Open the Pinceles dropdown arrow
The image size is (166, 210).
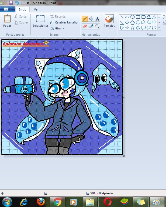pyautogui.click(x=109, y=29)
